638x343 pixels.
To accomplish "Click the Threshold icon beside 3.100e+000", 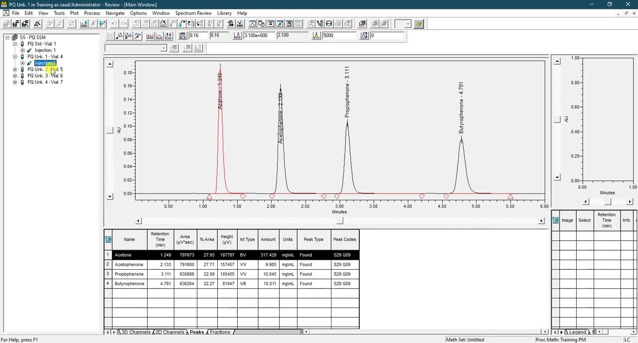I will [x=237, y=35].
